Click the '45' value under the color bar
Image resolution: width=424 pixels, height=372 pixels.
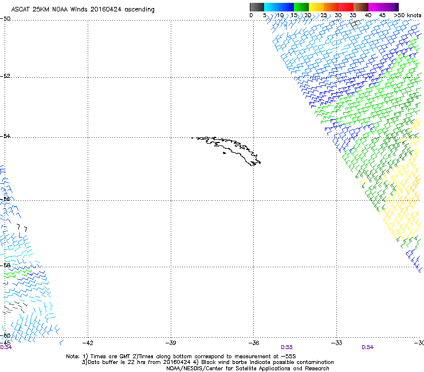(x=382, y=15)
